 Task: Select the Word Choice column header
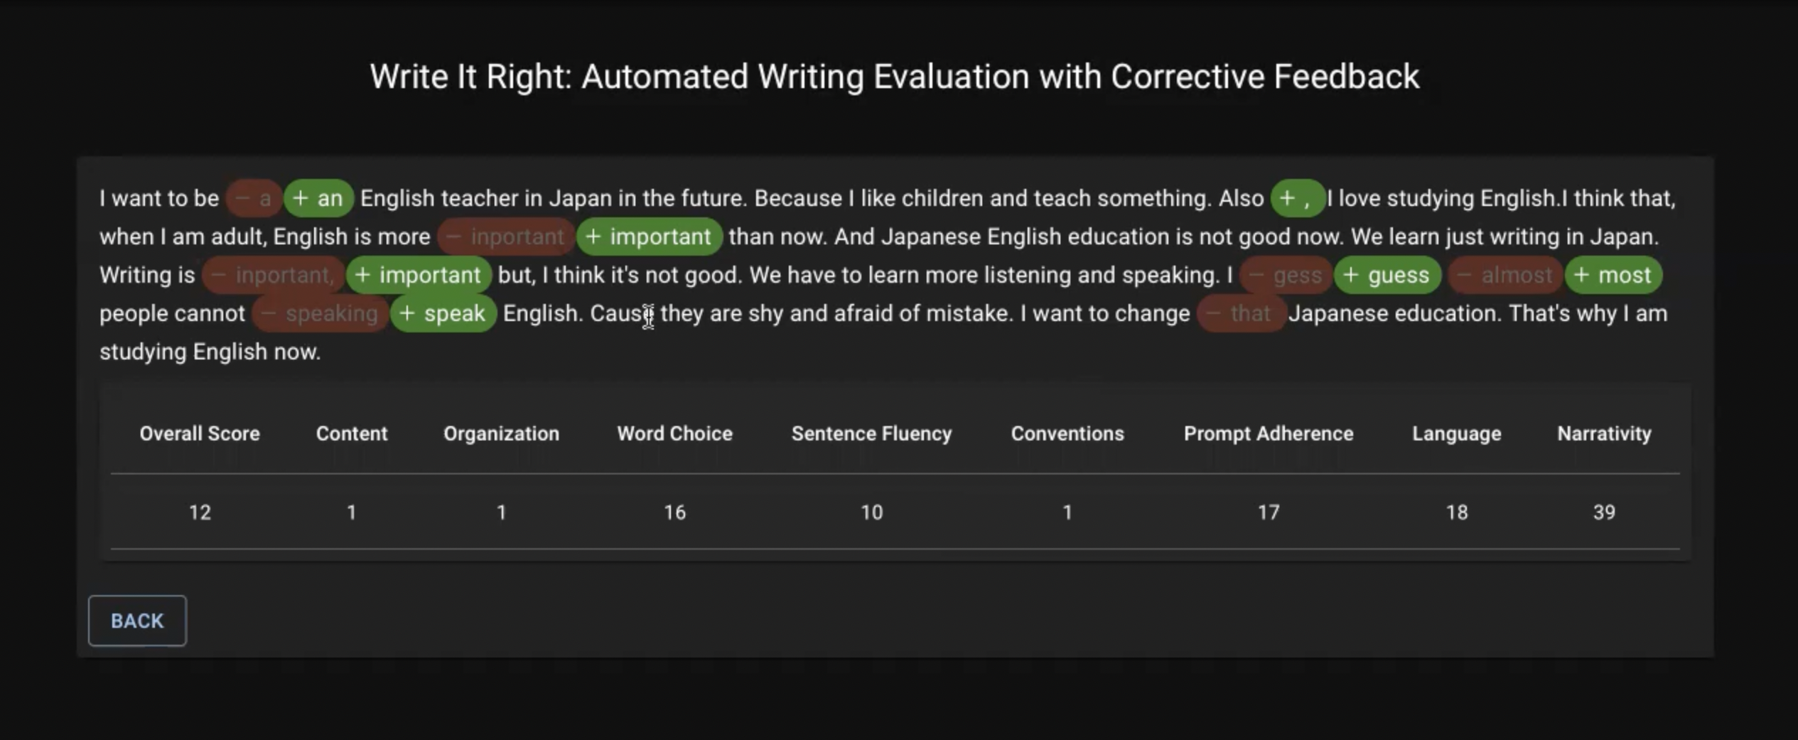(674, 434)
